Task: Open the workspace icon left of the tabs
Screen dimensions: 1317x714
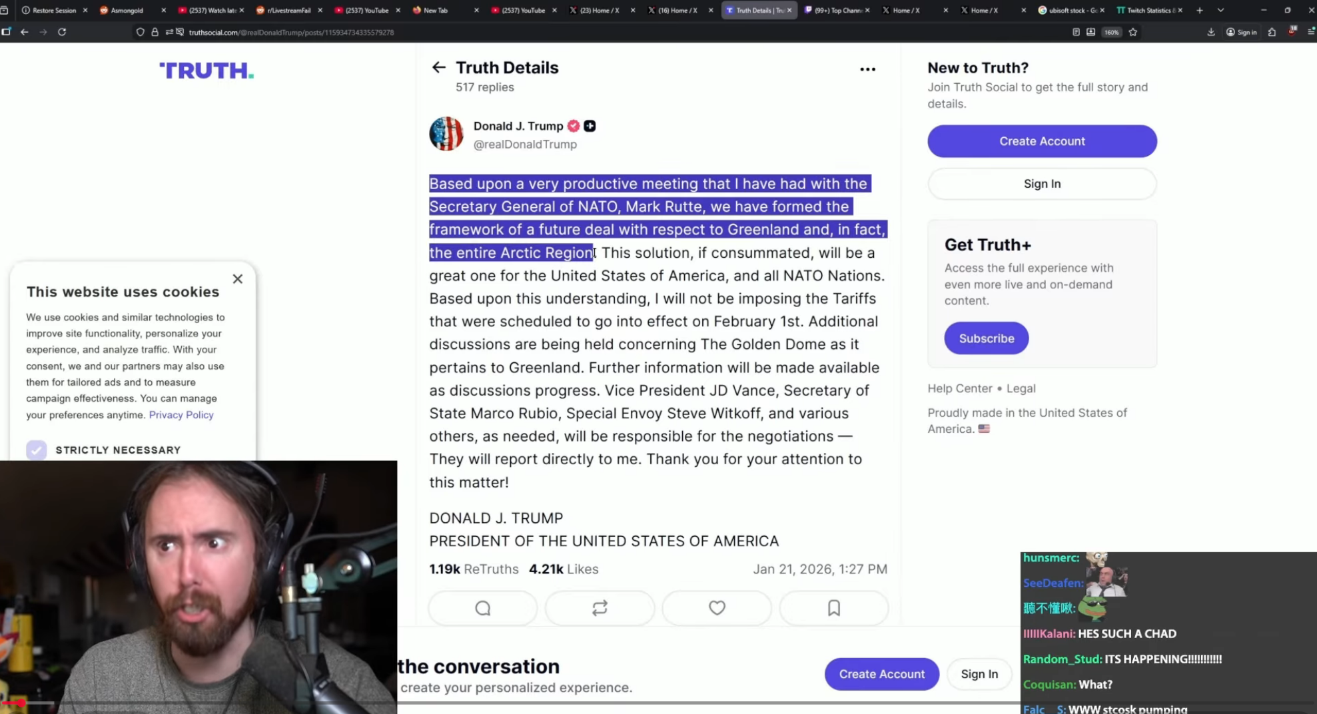Action: 5,10
